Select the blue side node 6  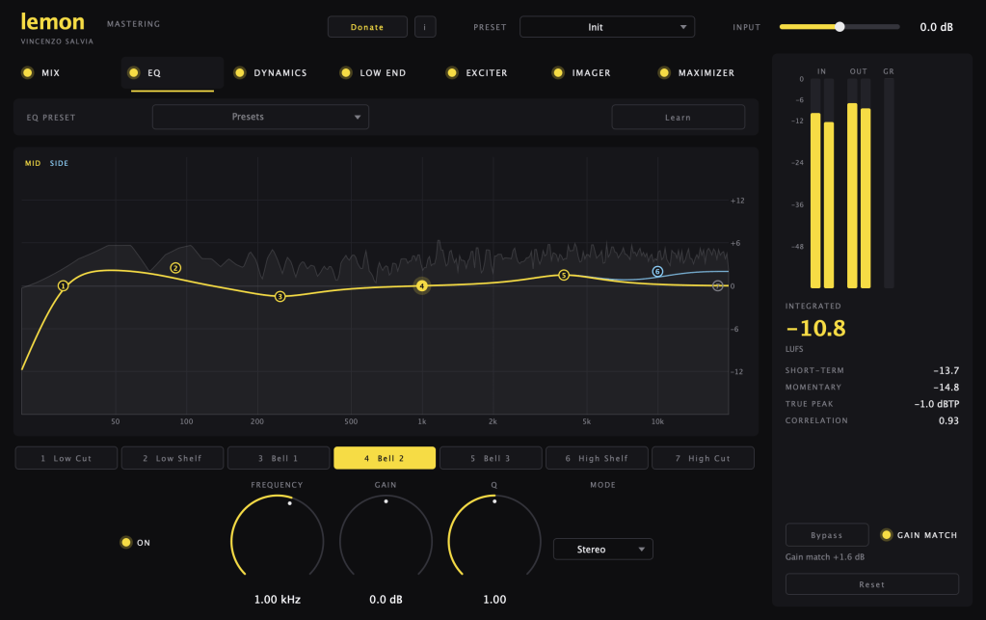pyautogui.click(x=657, y=272)
